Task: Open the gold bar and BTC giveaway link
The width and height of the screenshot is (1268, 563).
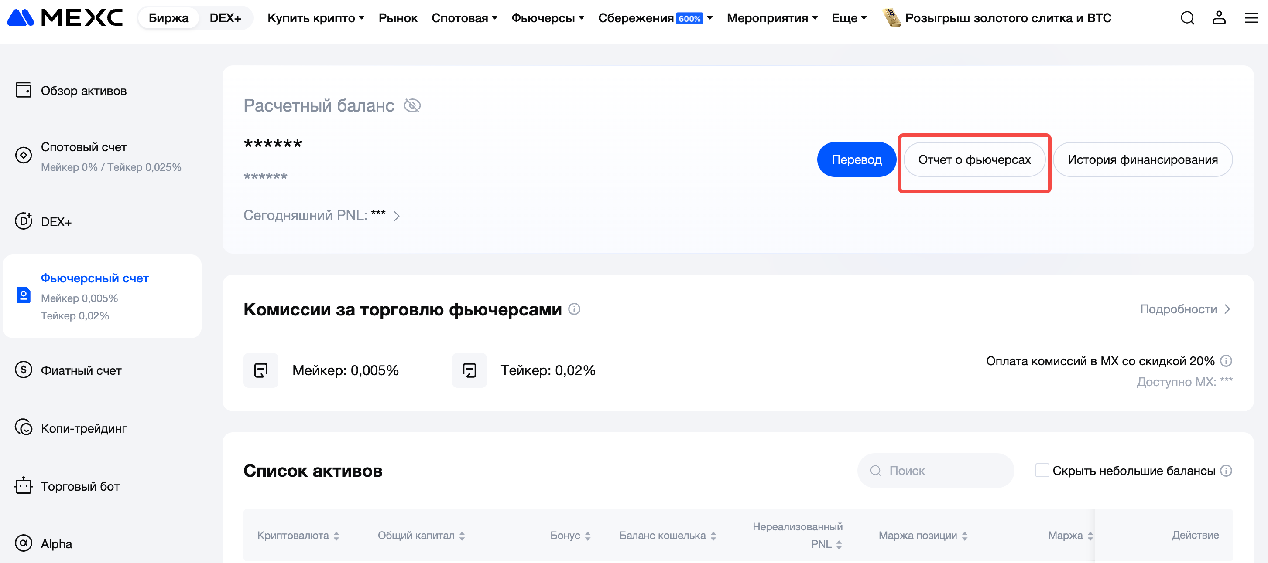Action: (x=1008, y=18)
